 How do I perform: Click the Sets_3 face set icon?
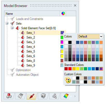tap(23, 42)
